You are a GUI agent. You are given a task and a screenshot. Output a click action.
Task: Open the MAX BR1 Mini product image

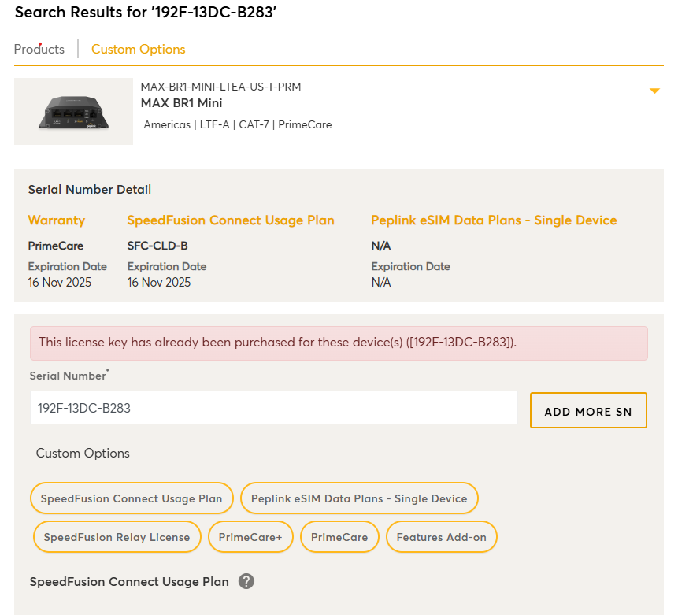[73, 112]
